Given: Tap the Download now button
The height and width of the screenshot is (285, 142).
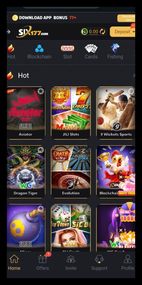Looking at the screenshot, I should 126,18.
